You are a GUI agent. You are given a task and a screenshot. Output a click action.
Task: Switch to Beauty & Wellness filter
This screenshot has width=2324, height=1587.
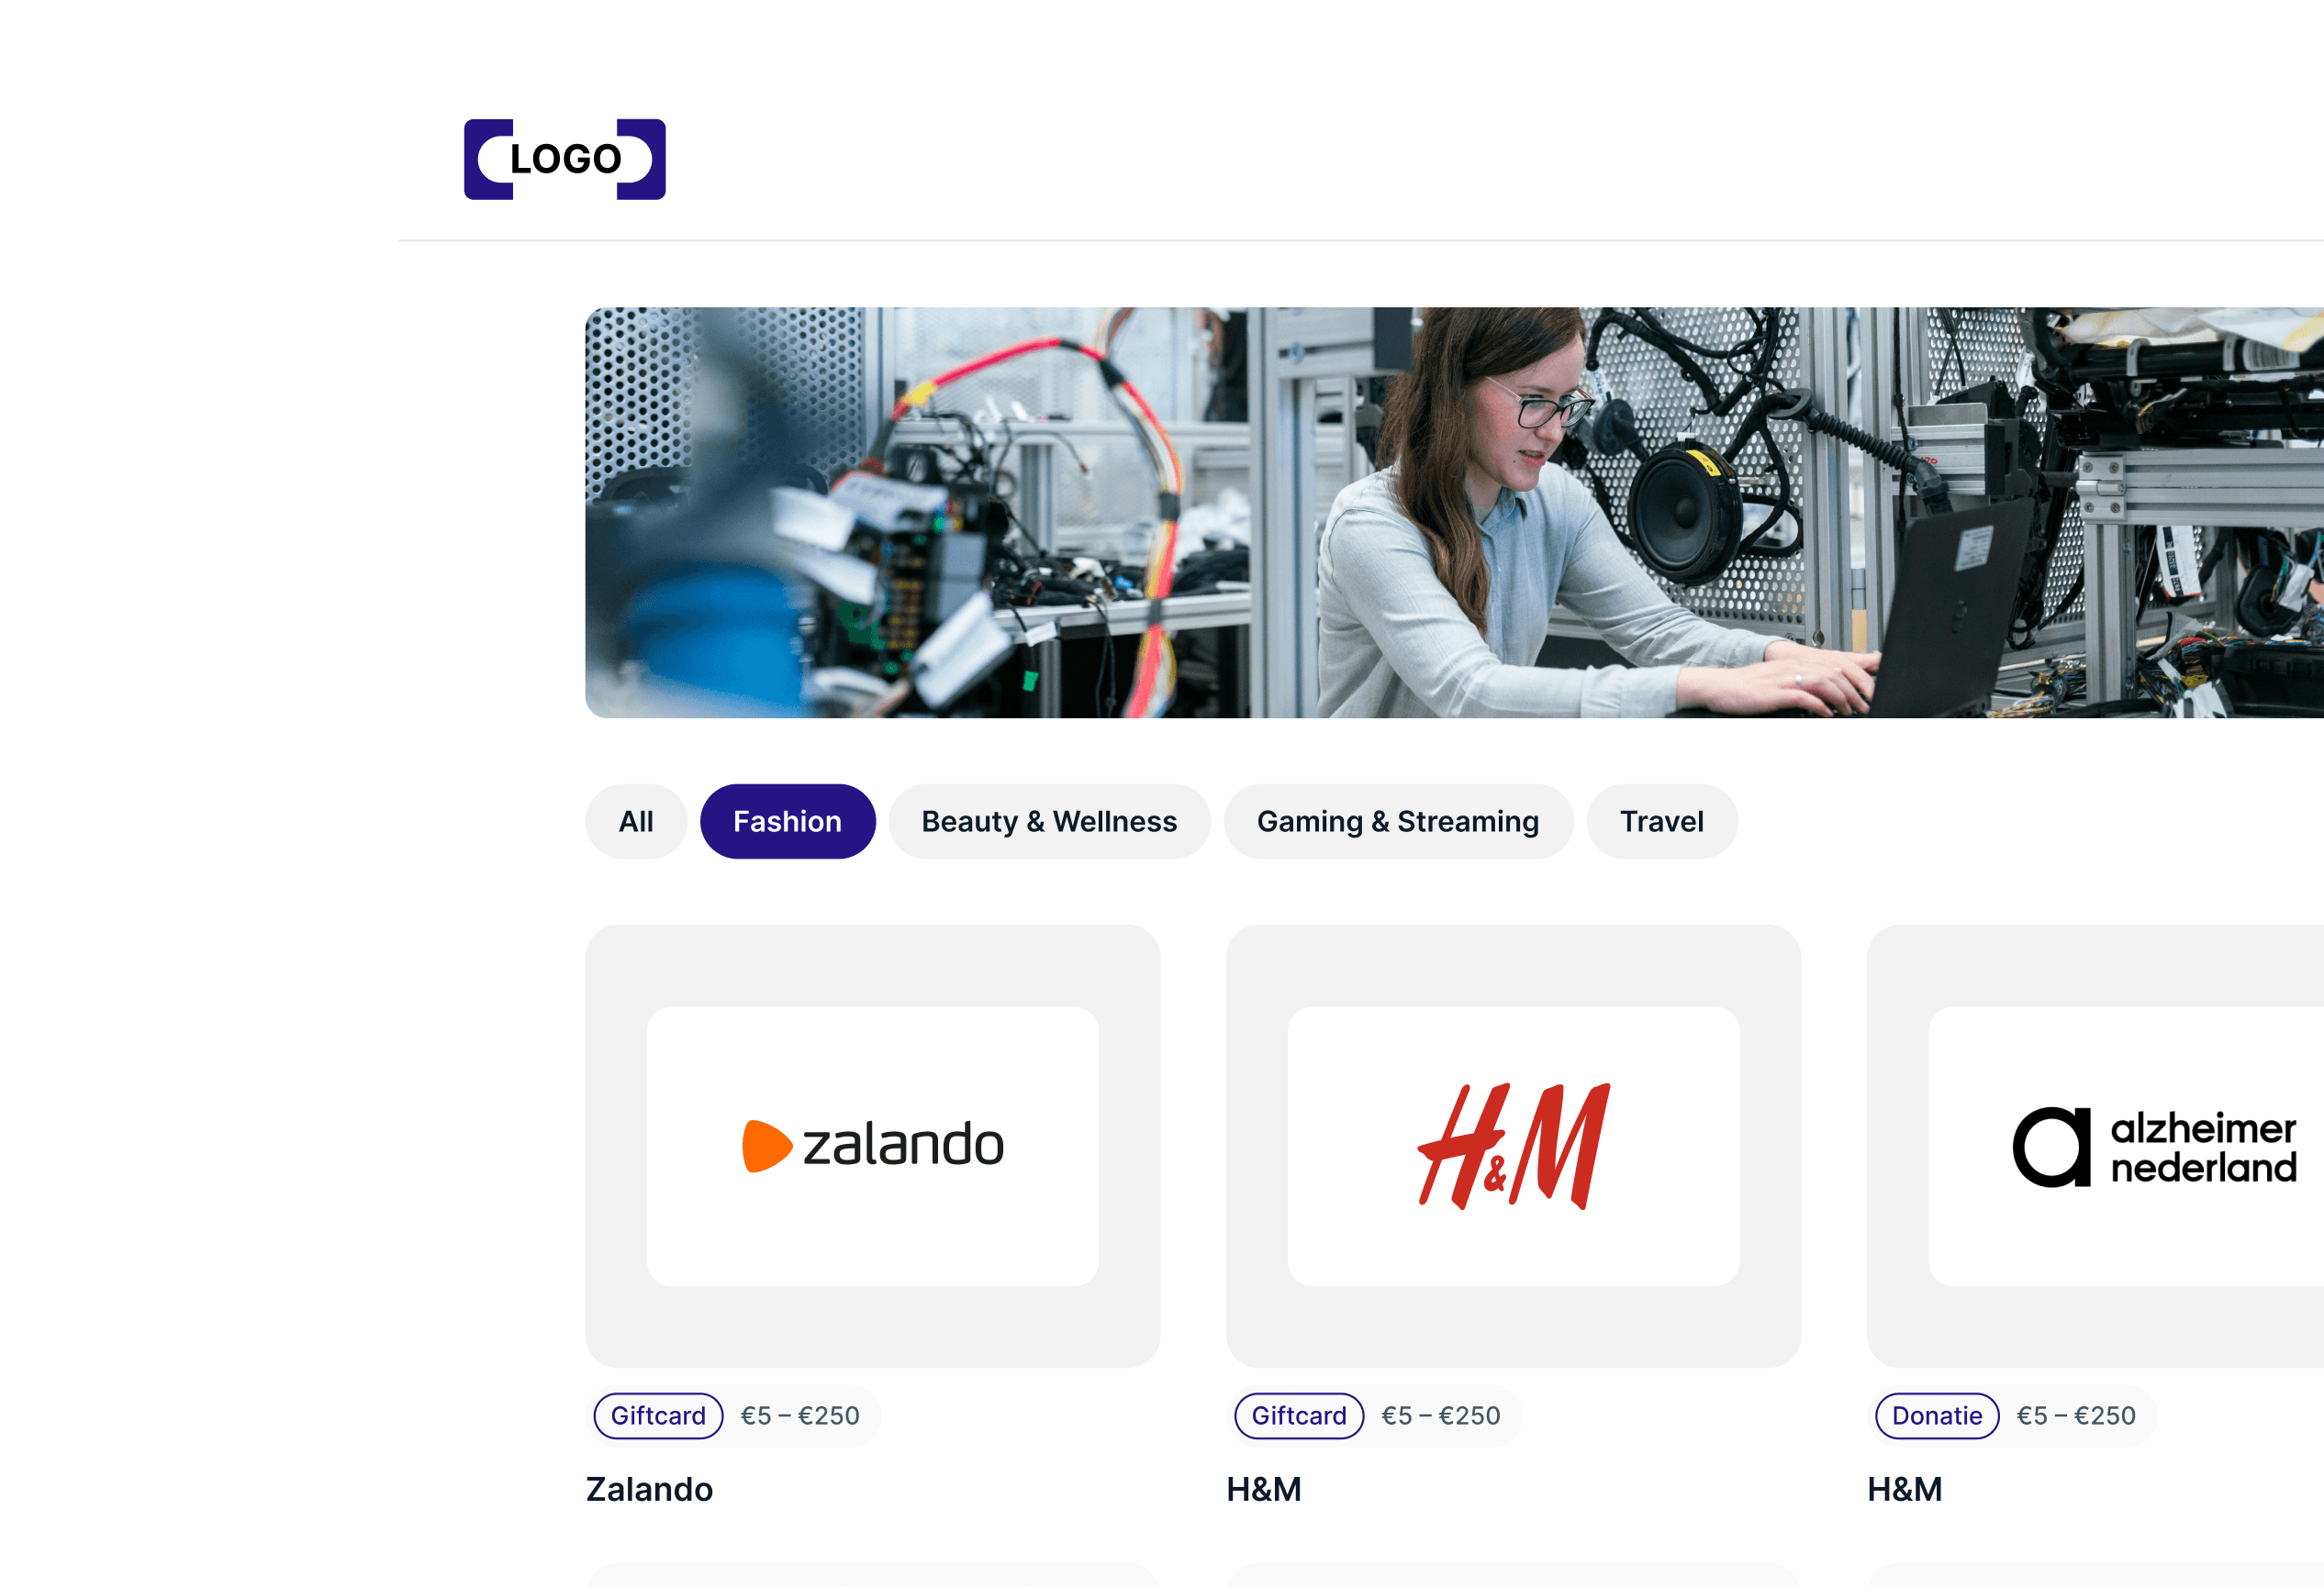coord(1049,822)
